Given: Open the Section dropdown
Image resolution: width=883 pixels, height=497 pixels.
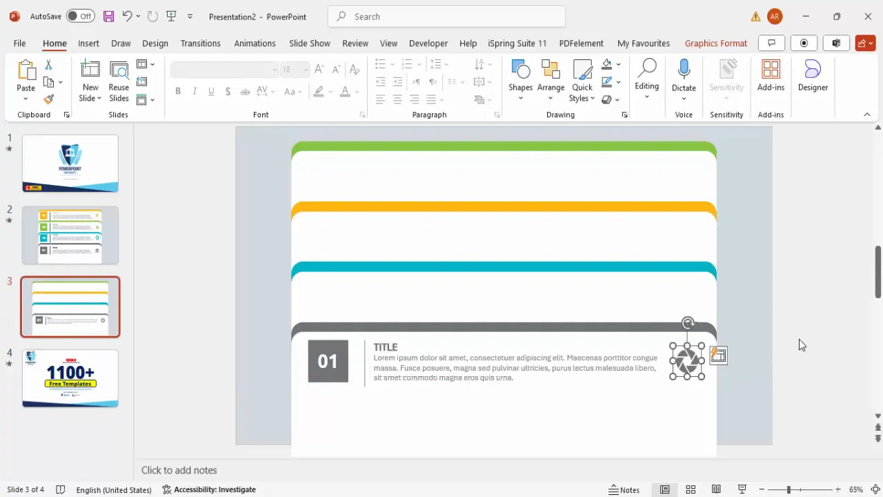Looking at the screenshot, I should click(146, 99).
